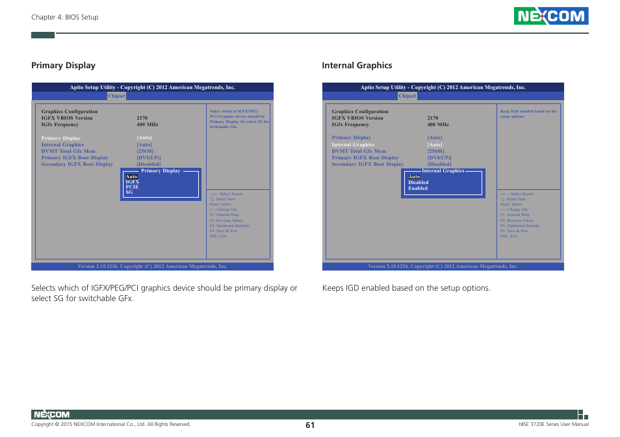The width and height of the screenshot is (620, 437).
Task: Select Primary IGFX Boot Display in right BIOS screen
Action: tap(365, 157)
